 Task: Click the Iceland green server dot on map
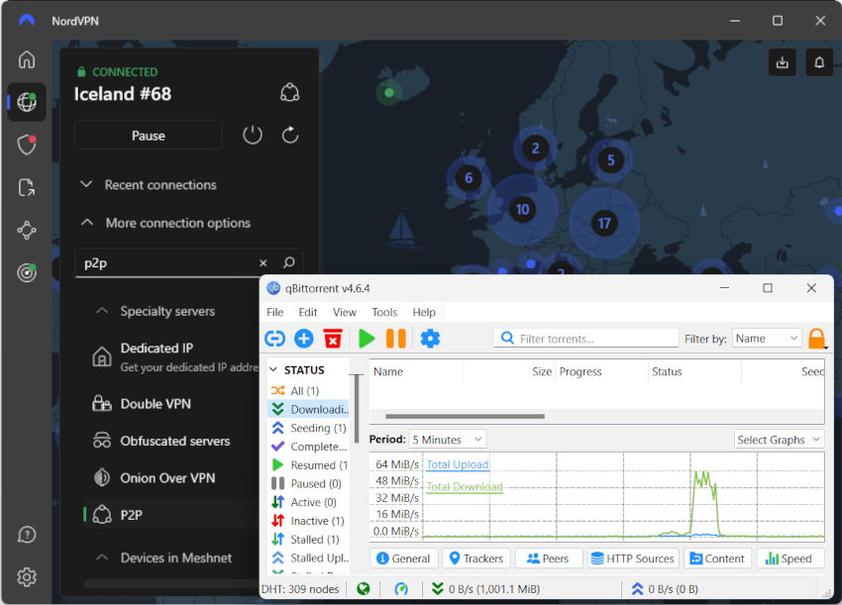coord(389,93)
